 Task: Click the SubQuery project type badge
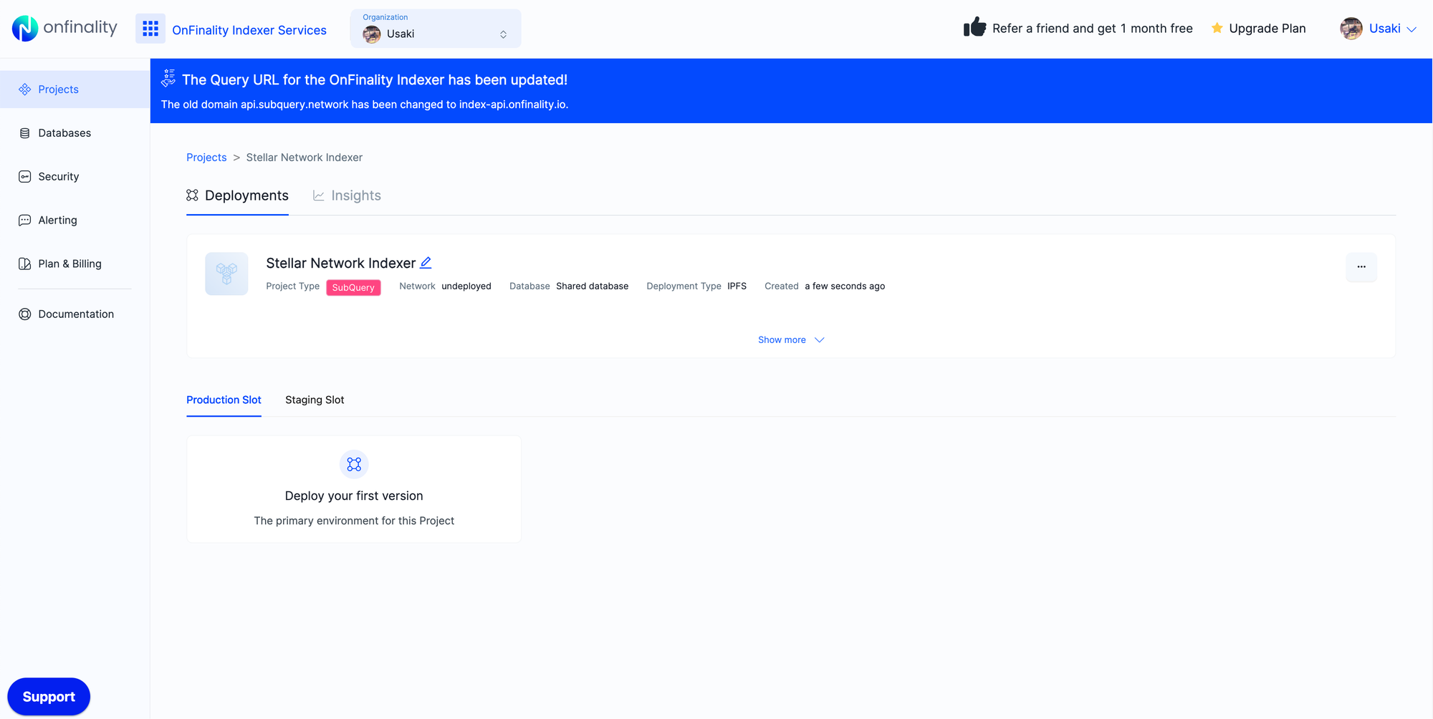353,287
